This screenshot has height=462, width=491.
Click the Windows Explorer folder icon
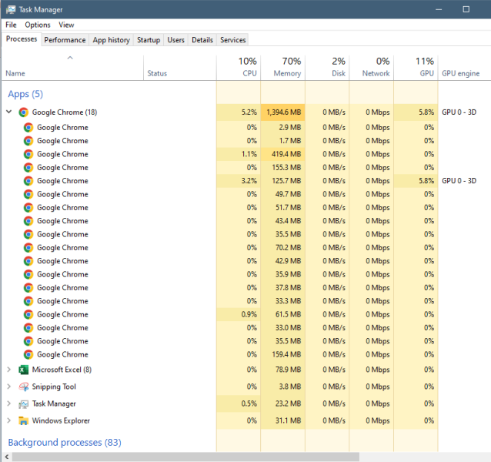tap(24, 420)
